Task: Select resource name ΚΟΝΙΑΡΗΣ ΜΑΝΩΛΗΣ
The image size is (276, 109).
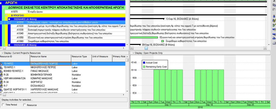Action: [42, 79]
